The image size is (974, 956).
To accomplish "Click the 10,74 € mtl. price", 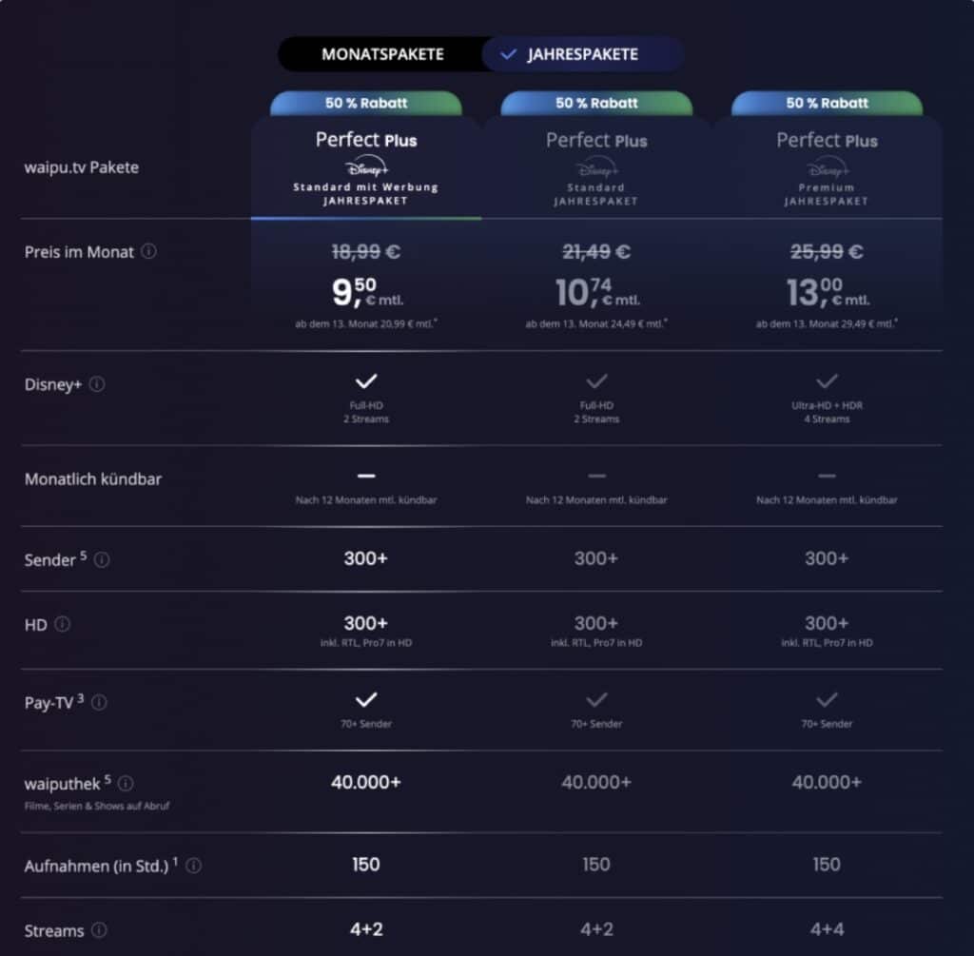I will click(596, 292).
